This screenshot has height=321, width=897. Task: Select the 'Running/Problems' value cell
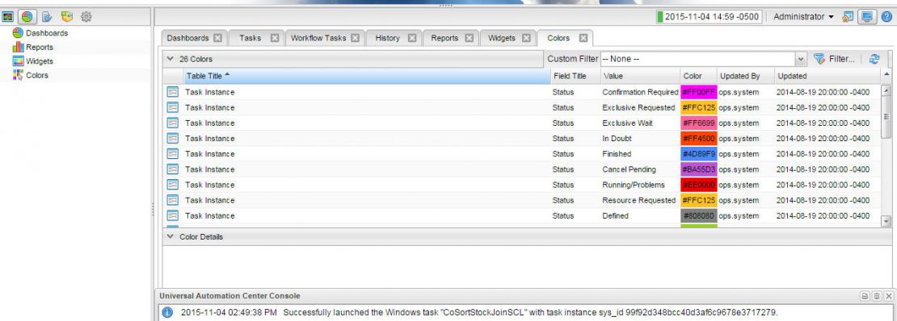[640, 185]
